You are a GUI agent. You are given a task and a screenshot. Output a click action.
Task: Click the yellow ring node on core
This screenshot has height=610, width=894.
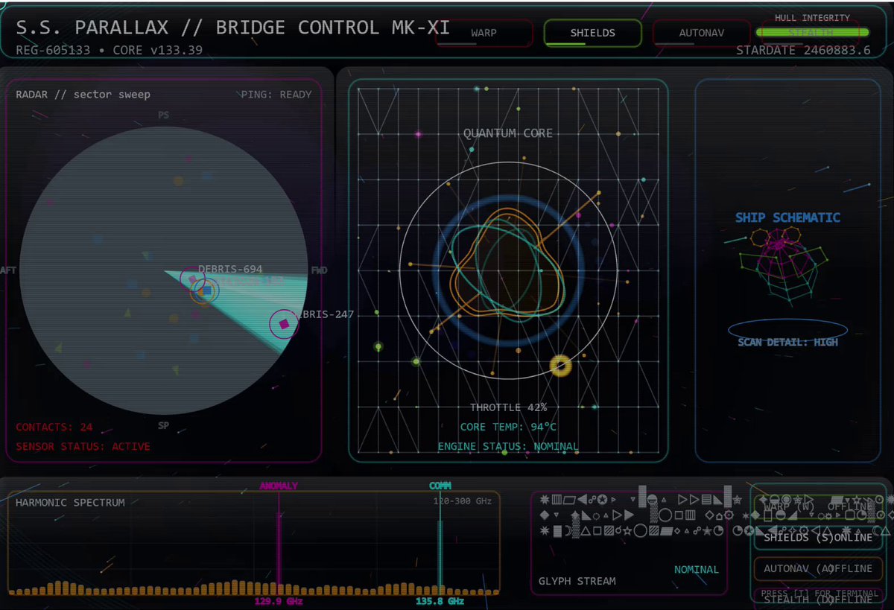560,365
